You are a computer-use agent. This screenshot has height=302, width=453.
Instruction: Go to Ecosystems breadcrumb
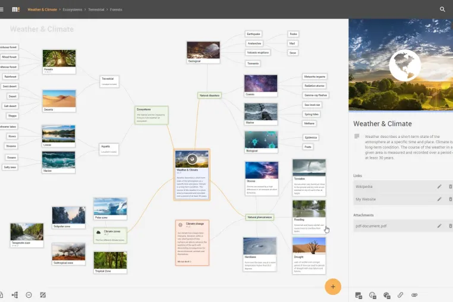(72, 10)
